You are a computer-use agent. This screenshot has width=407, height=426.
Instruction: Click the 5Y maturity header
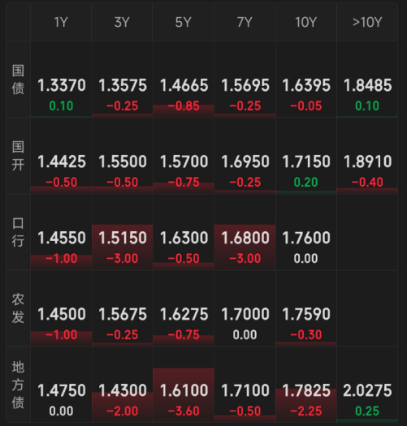[x=184, y=22]
